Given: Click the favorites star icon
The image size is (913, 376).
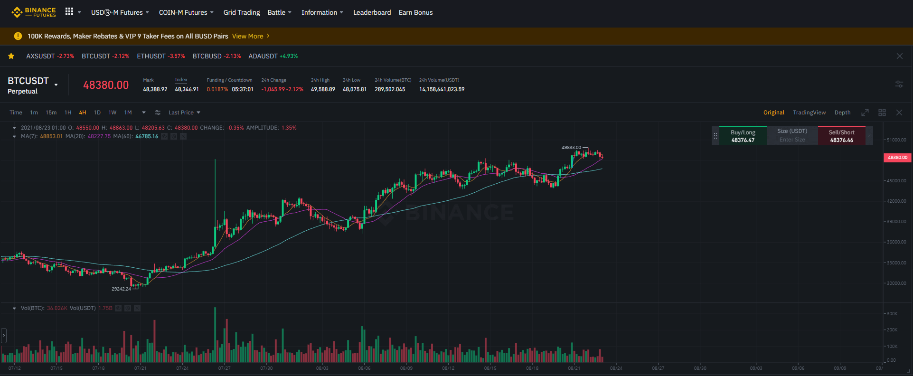Looking at the screenshot, I should click(11, 56).
